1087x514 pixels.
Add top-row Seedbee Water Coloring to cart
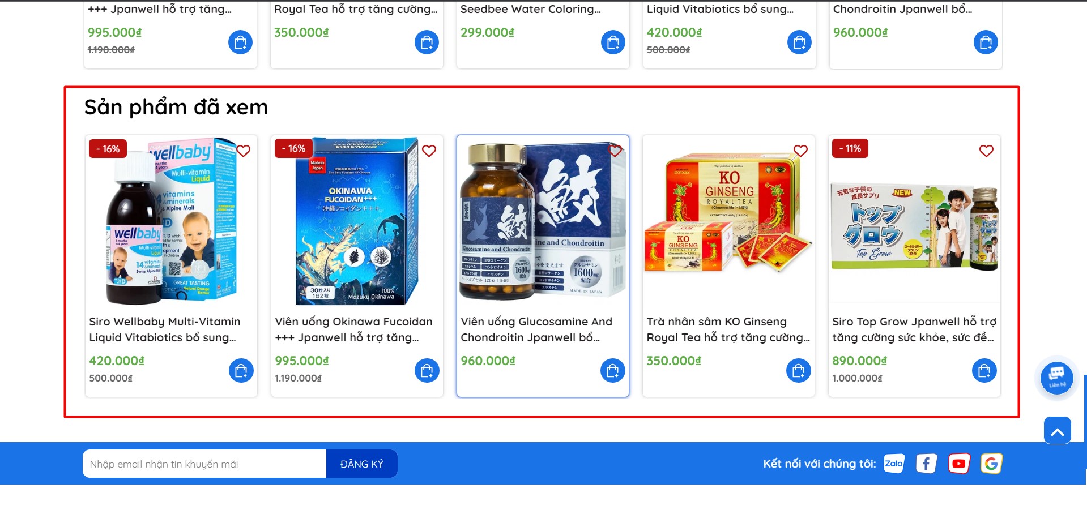613,42
